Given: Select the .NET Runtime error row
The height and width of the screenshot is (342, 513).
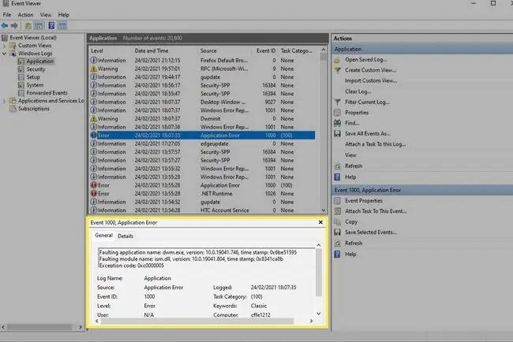Looking at the screenshot, I should coord(203,194).
